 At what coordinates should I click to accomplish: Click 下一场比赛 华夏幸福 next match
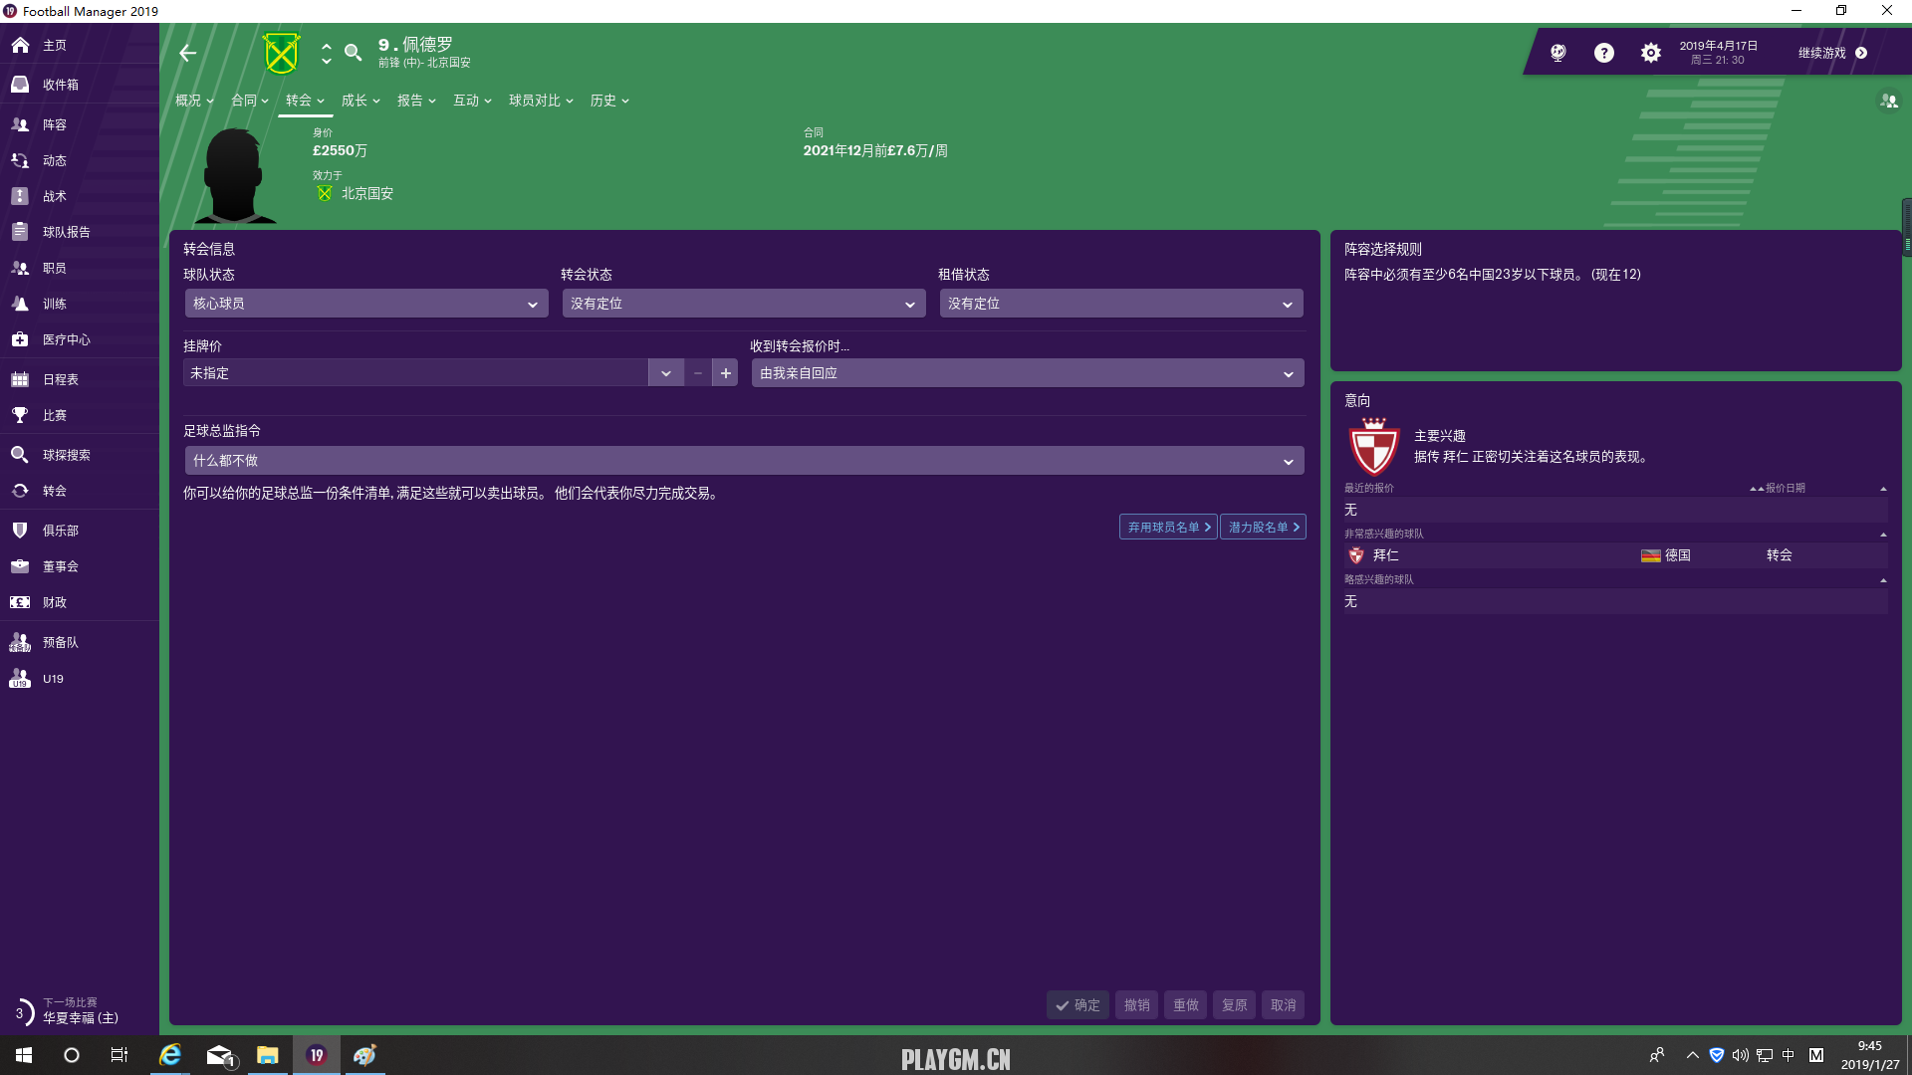click(x=80, y=1011)
